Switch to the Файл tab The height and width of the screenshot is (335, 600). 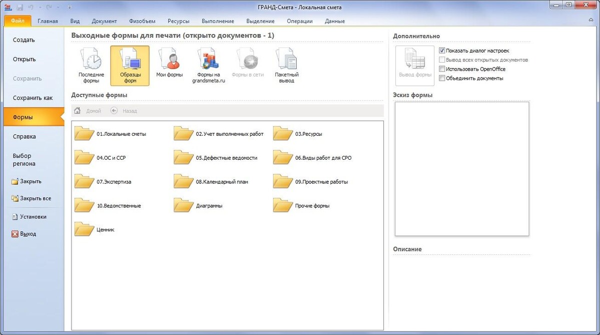click(x=18, y=21)
